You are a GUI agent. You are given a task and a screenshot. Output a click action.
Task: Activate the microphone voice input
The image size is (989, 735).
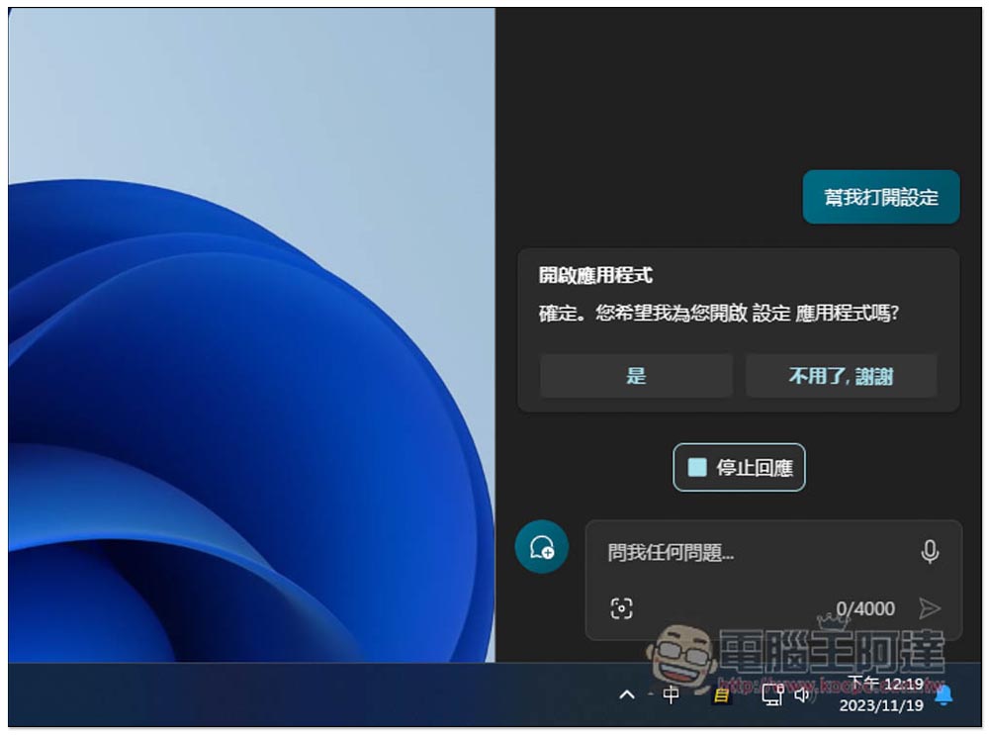tap(929, 551)
